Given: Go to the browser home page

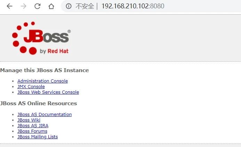Looking at the screenshot, I should [x=51, y=6].
